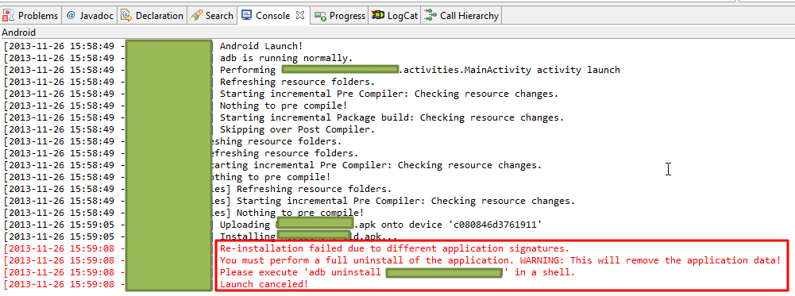Click the Javadoc @ icon

click(x=71, y=16)
